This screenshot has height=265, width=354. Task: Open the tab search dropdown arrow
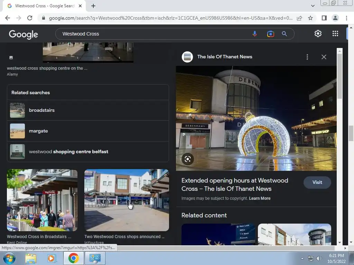(x=313, y=6)
